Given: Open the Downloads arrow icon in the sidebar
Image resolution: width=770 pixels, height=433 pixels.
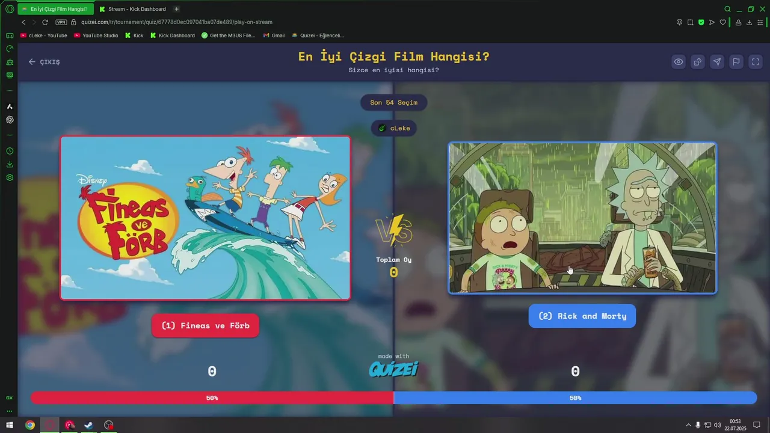Looking at the screenshot, I should point(9,164).
